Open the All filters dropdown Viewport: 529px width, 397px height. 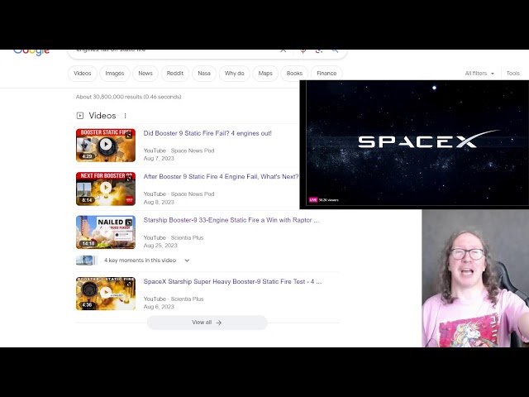pyautogui.click(x=479, y=74)
